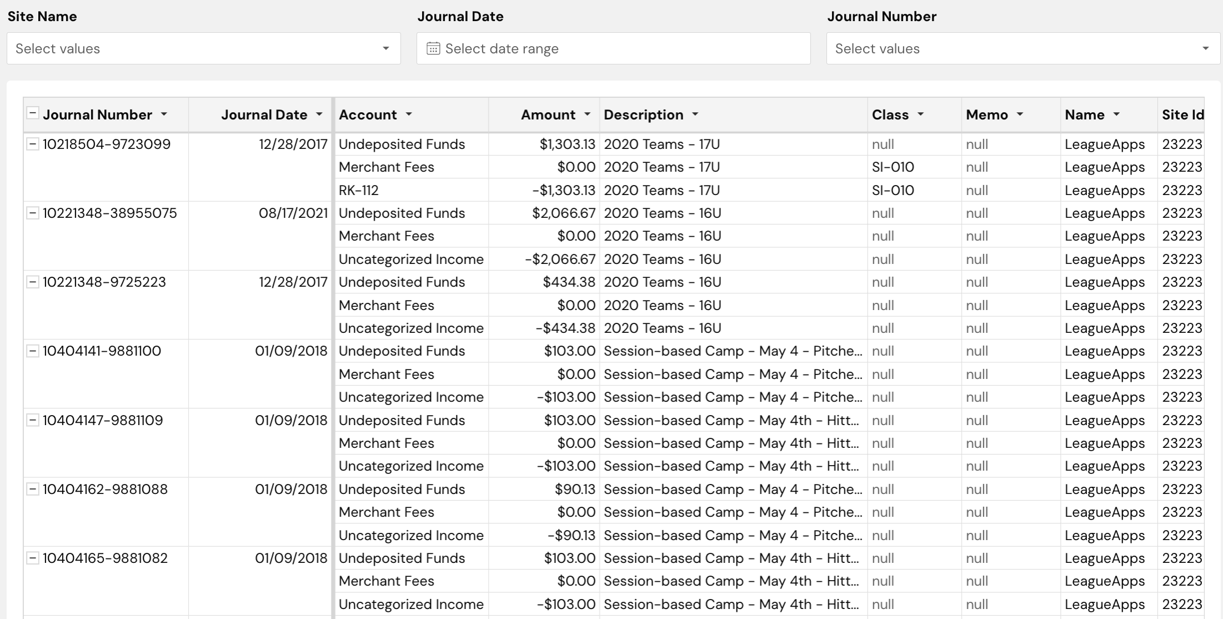
Task: Collapse journal entry 10404141-9881100
Action: (x=33, y=351)
